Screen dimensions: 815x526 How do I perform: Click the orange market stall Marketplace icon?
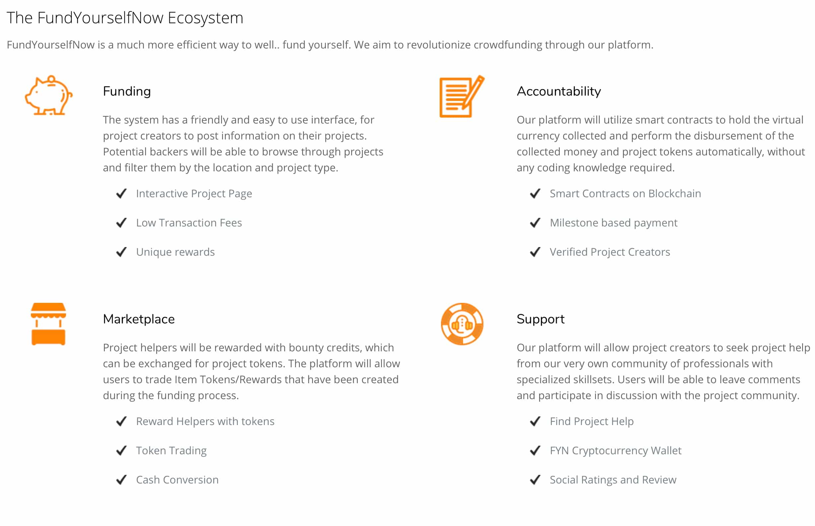point(48,324)
